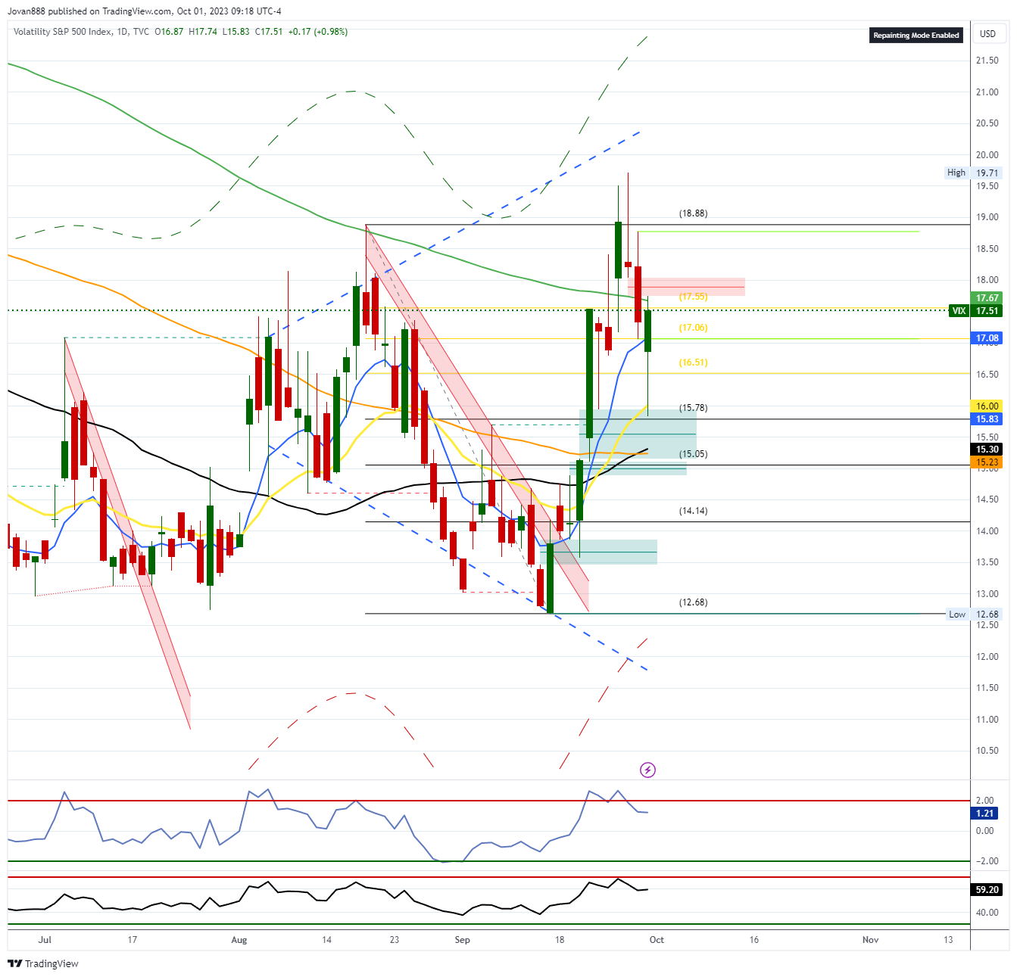This screenshot has height=977, width=1017.
Task: Click the tall green candle at 19.71 high
Action: 619,250
